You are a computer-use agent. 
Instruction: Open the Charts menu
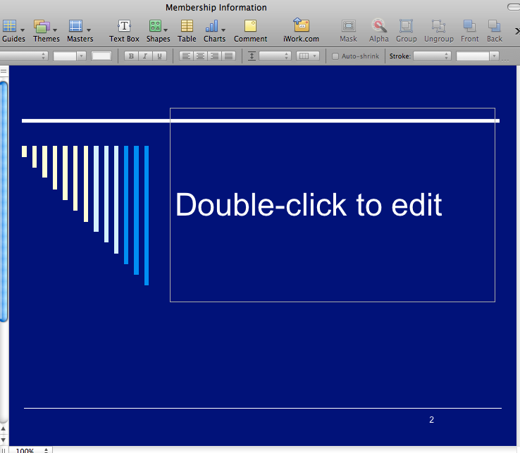coord(214,30)
